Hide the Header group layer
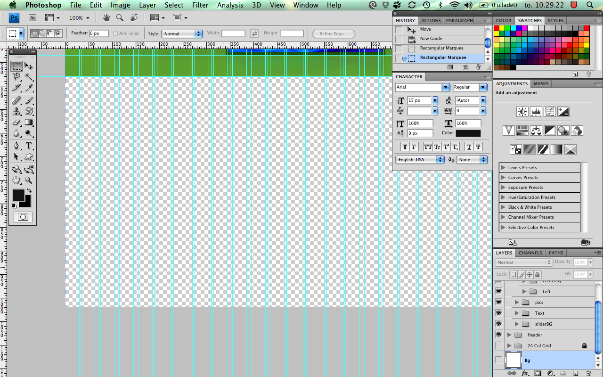Viewport: 603px width, 377px height. [498, 335]
